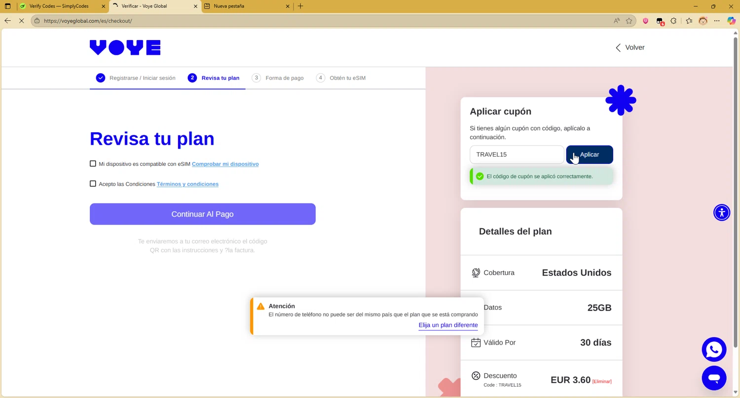The width and height of the screenshot is (740, 398).
Task: Click the 30 días validity value
Action: [596, 342]
